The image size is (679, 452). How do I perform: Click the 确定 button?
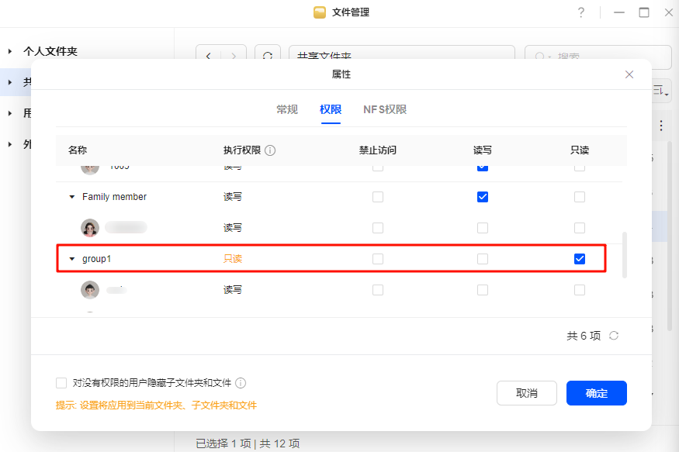click(x=596, y=393)
